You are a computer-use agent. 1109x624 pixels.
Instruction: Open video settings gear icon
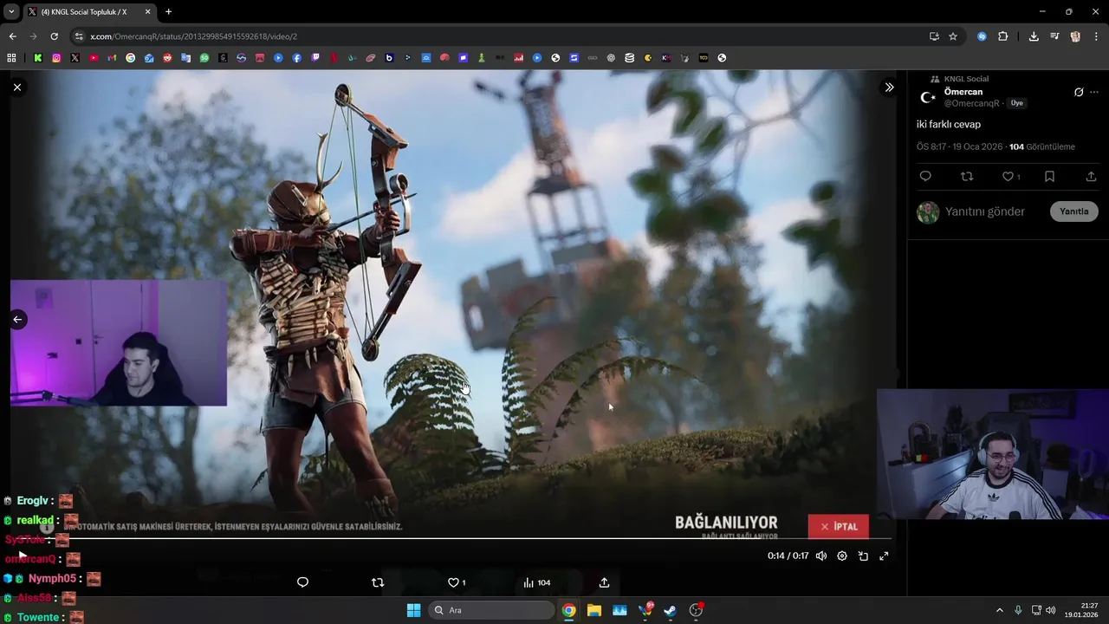pos(842,556)
